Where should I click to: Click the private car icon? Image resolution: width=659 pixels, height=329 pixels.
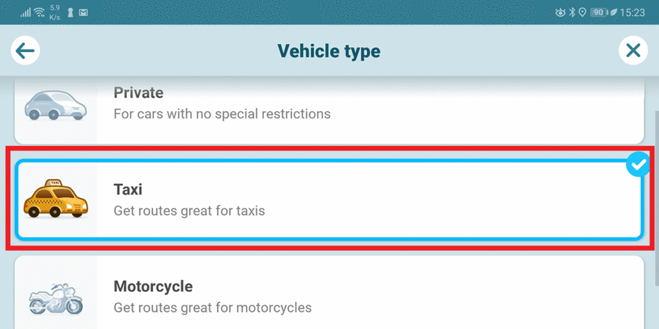point(55,105)
